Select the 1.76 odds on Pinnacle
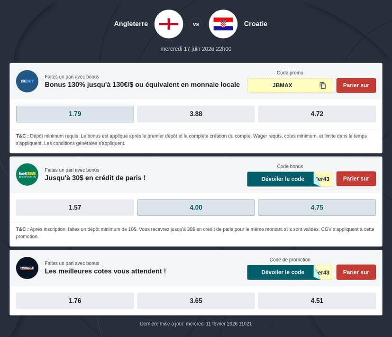Screen dimensions: 392x337 75,301
